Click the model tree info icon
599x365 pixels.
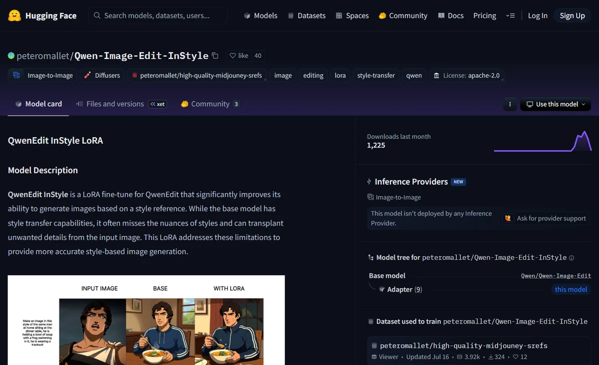[572, 258]
